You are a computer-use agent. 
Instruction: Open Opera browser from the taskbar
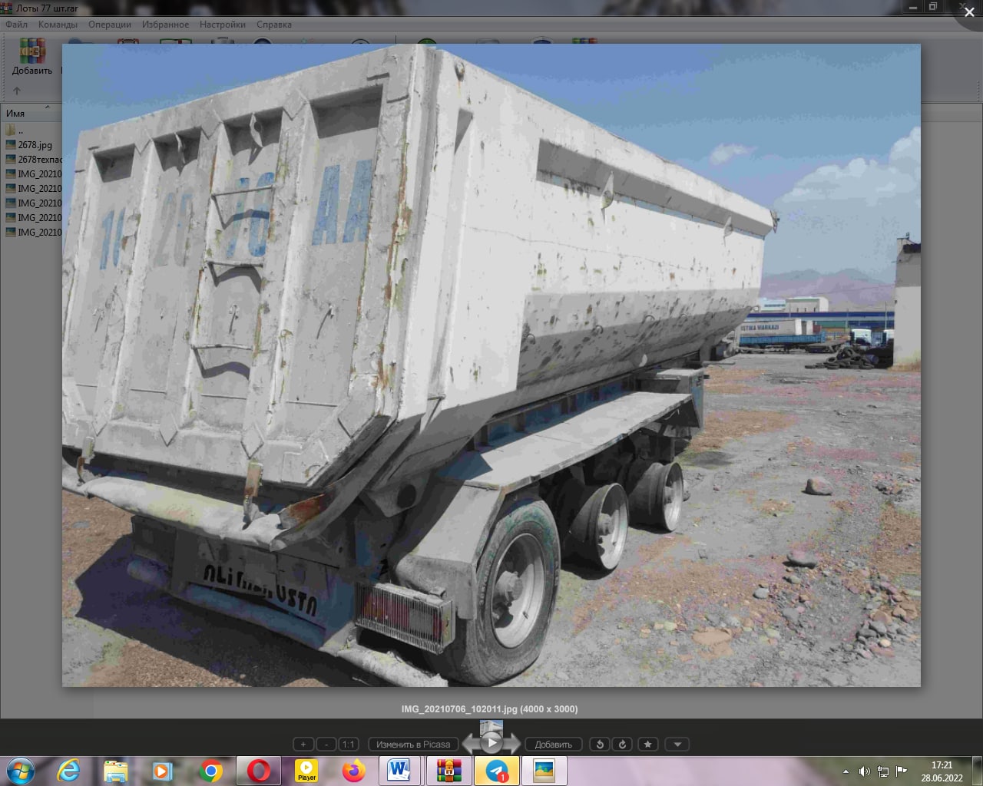[259, 771]
